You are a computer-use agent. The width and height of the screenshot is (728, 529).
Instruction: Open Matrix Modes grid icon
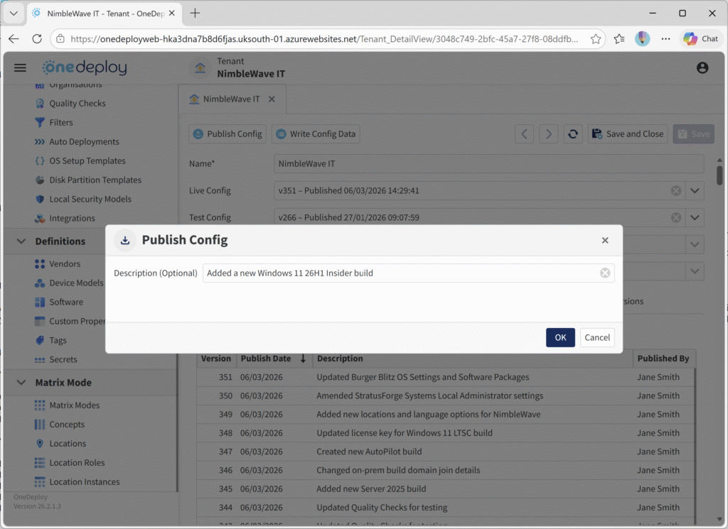click(40, 405)
